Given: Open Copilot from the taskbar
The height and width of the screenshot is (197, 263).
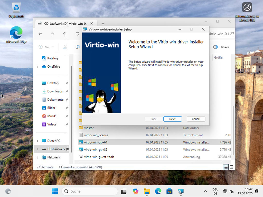Looking at the screenshot, I should click(x=135, y=191).
